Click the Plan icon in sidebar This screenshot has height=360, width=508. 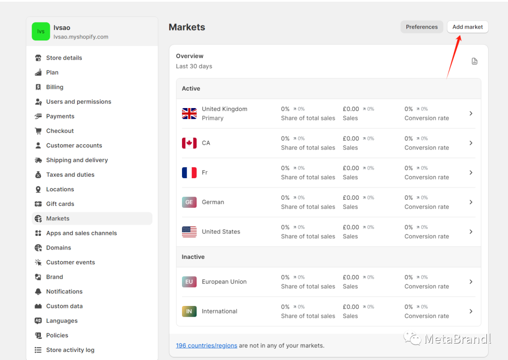coord(38,72)
